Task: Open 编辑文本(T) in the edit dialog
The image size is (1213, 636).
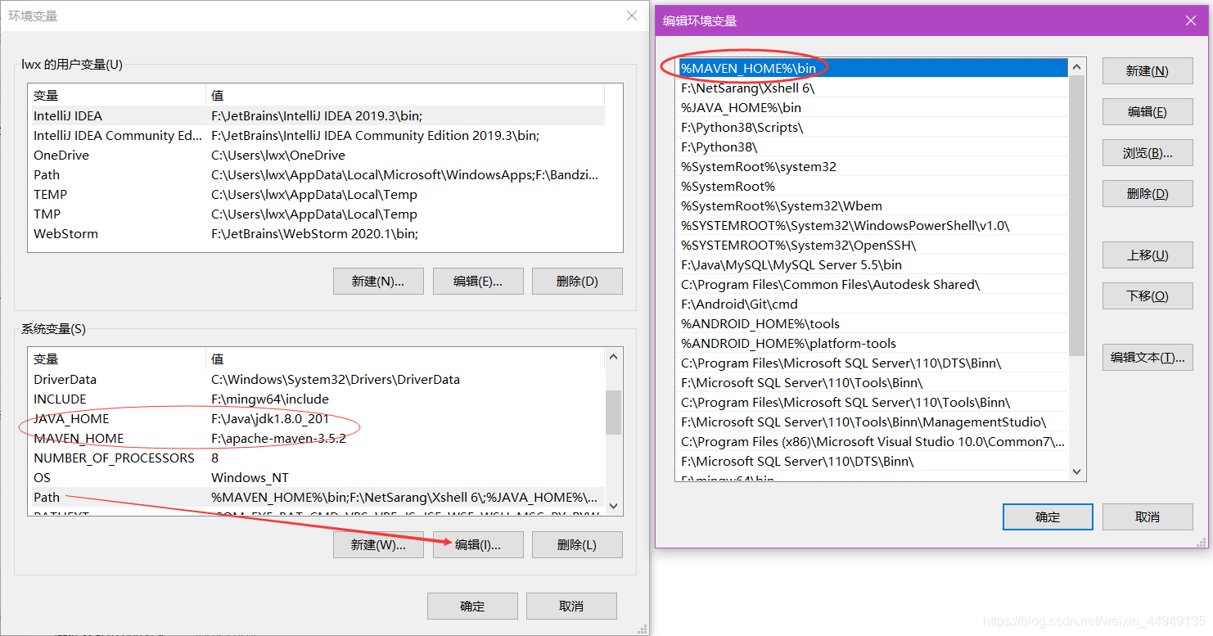Action: 1147,357
